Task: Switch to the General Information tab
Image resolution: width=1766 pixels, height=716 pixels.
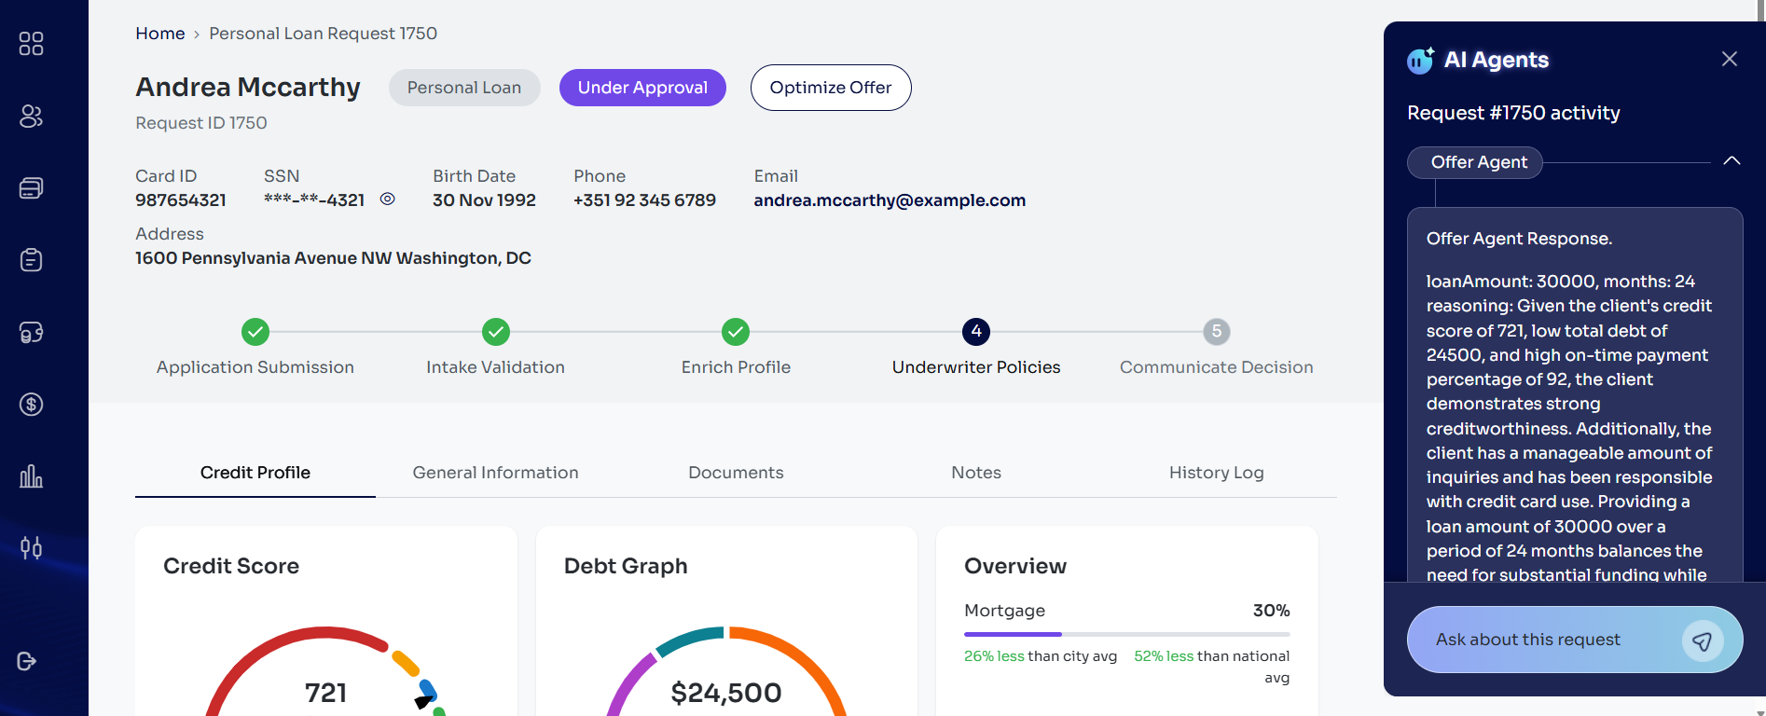Action: [495, 473]
